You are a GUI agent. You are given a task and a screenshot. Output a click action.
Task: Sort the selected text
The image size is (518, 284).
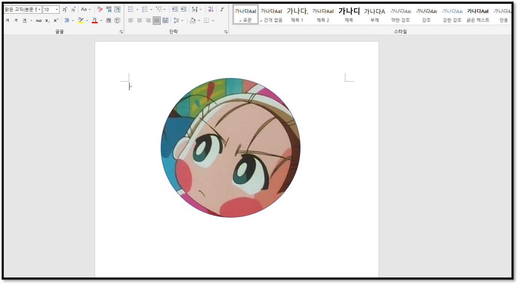coord(211,10)
